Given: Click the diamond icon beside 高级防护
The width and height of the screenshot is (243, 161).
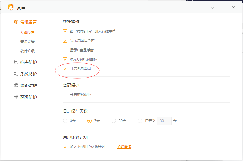Looking at the screenshot, I should point(16,97).
